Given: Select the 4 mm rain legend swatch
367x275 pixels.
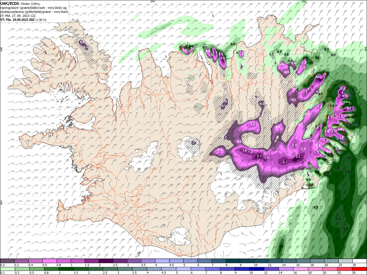Looking at the screenshot, I should pos(154,269).
